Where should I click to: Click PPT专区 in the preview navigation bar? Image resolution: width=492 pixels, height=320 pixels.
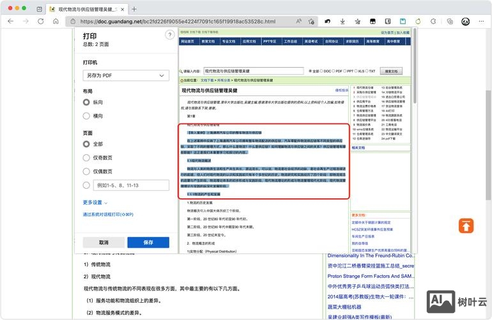tap(270, 42)
